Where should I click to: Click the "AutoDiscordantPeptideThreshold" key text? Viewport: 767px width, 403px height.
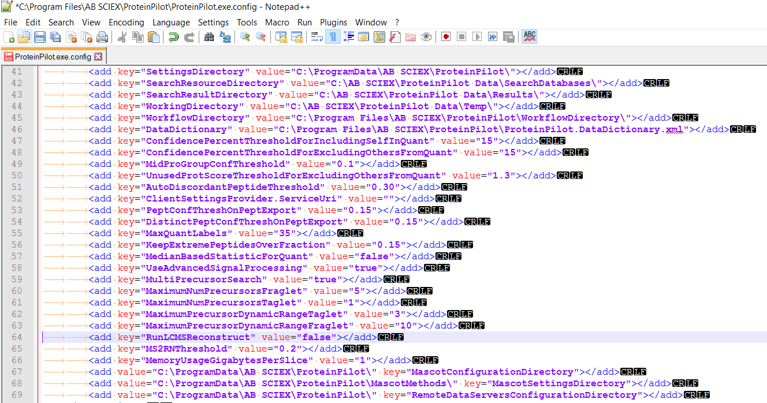233,187
